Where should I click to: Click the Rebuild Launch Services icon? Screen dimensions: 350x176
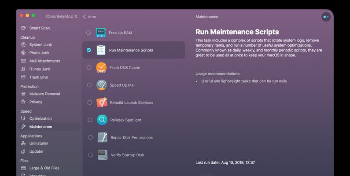(x=102, y=103)
